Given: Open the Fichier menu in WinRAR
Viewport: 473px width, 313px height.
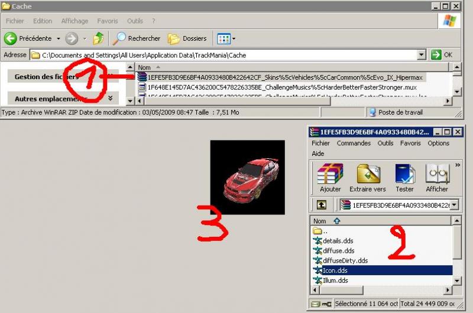Looking at the screenshot, I should (x=320, y=143).
